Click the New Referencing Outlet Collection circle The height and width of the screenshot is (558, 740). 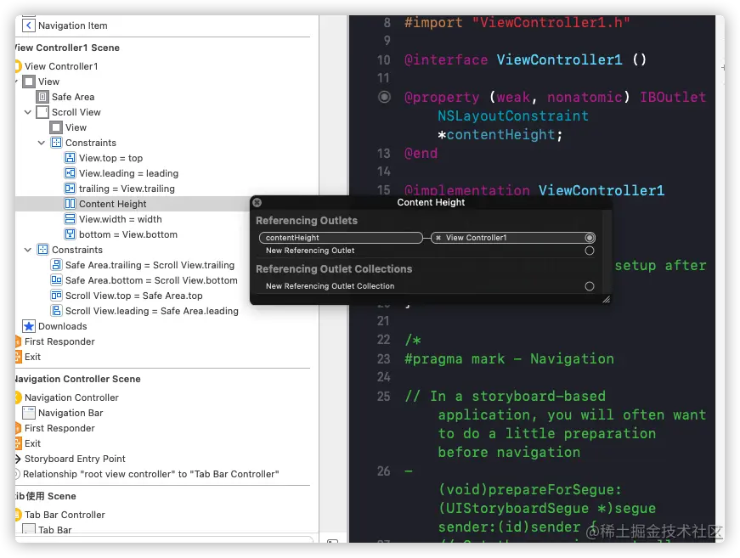coord(590,286)
